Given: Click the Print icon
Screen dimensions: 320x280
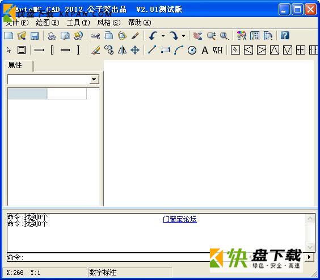Looking at the screenshot, I should point(52,36).
